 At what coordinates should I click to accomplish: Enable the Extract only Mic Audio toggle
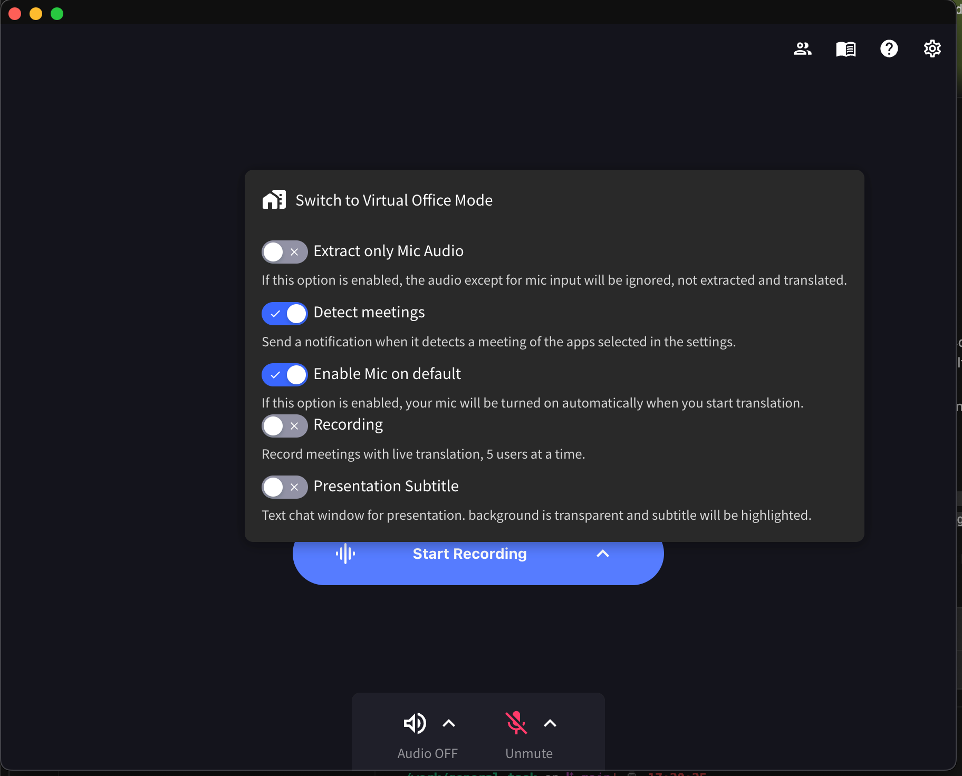click(284, 252)
